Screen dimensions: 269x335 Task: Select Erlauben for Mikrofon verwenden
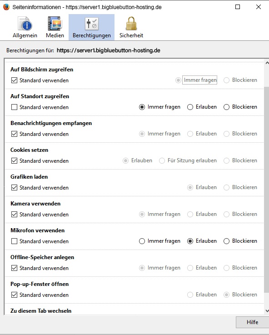tap(190, 241)
